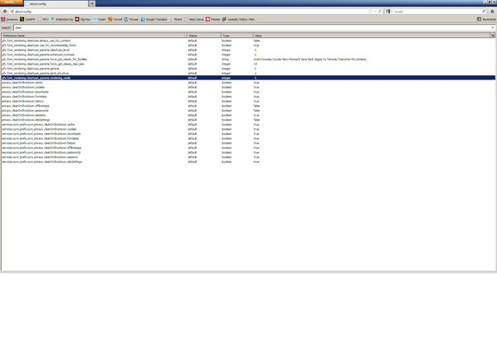Sort by the Type column header
This screenshot has width=497, height=354.
[x=237, y=36]
